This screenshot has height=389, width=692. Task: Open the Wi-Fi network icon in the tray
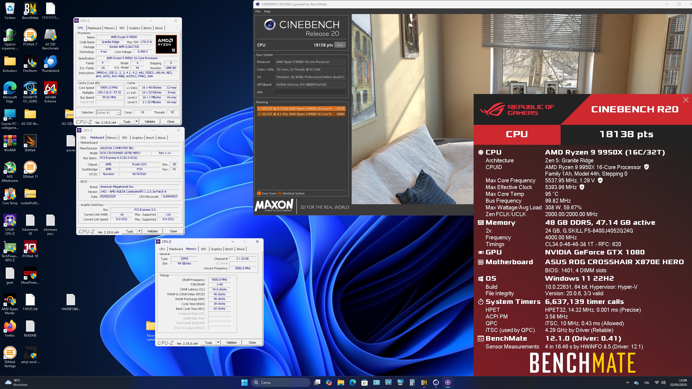click(x=657, y=383)
